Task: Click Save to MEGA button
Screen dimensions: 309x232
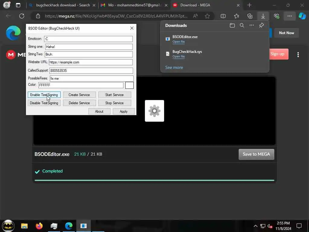Action: click(256, 154)
